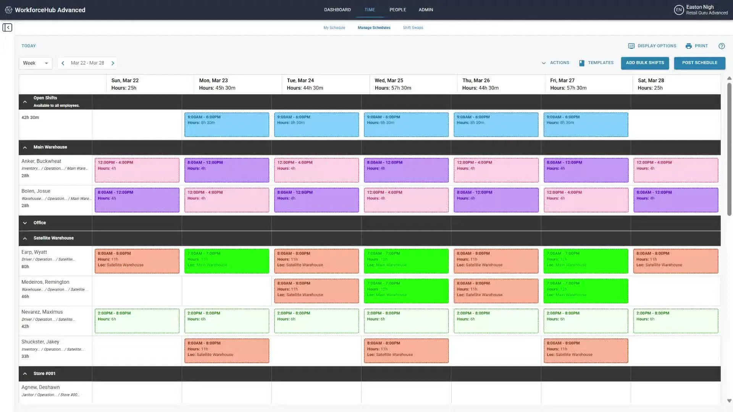Collapse the Satellite Warehouse section
733x412 pixels.
[25, 238]
